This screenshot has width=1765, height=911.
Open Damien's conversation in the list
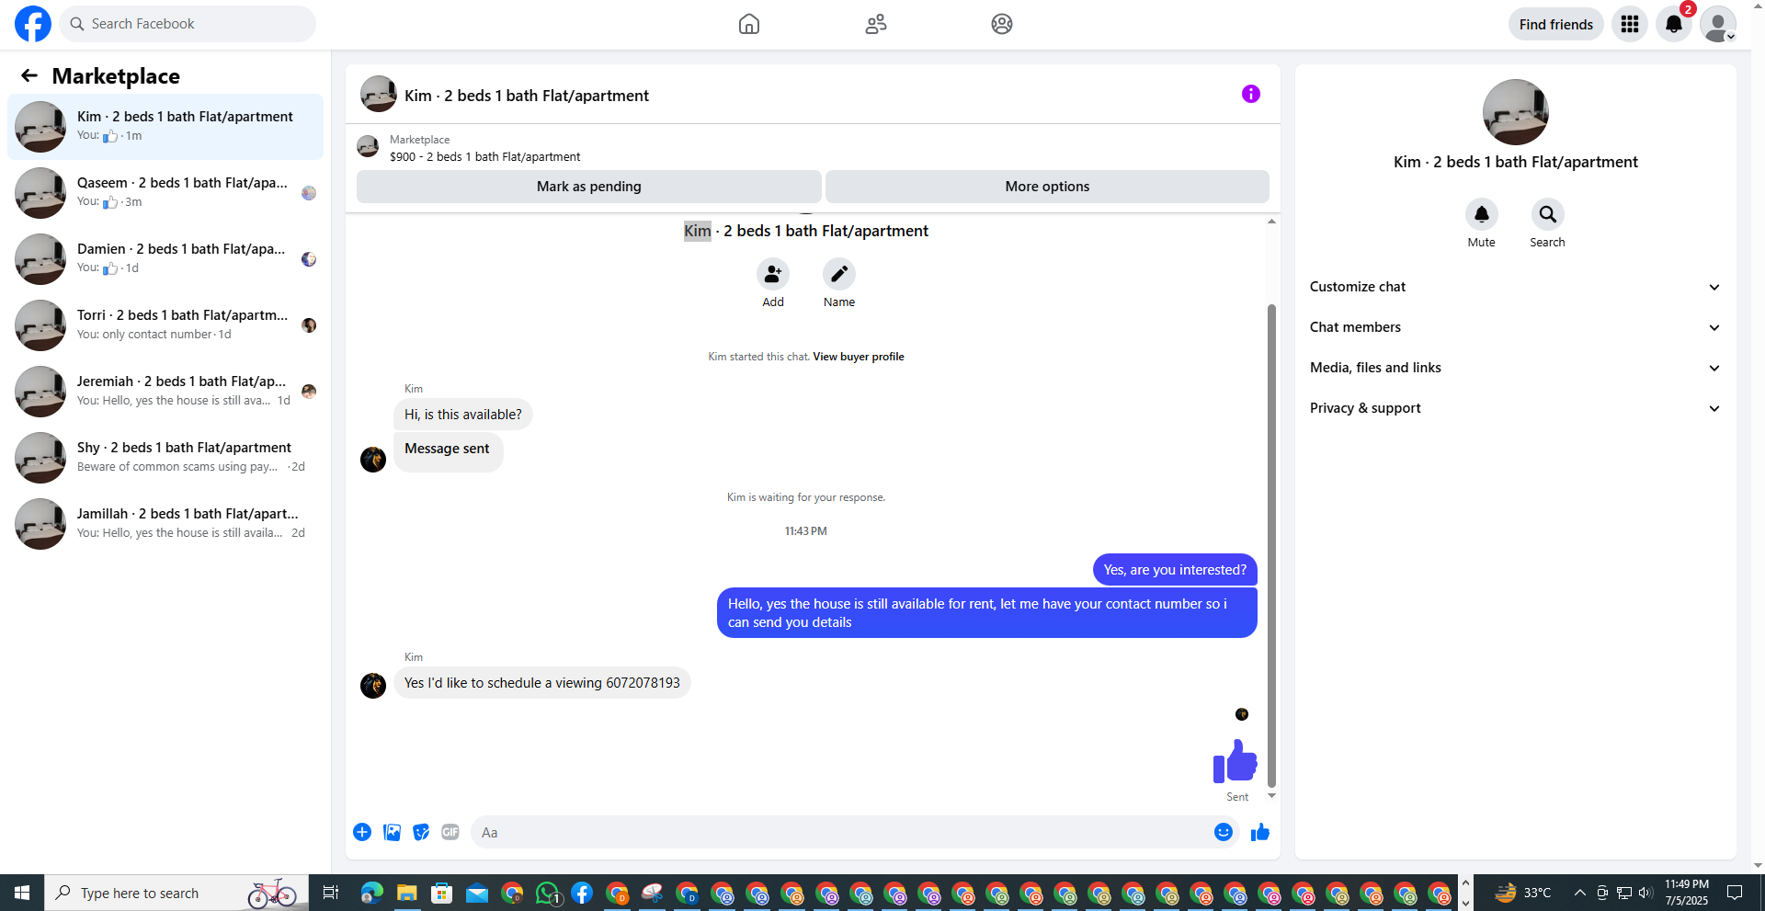point(165,259)
